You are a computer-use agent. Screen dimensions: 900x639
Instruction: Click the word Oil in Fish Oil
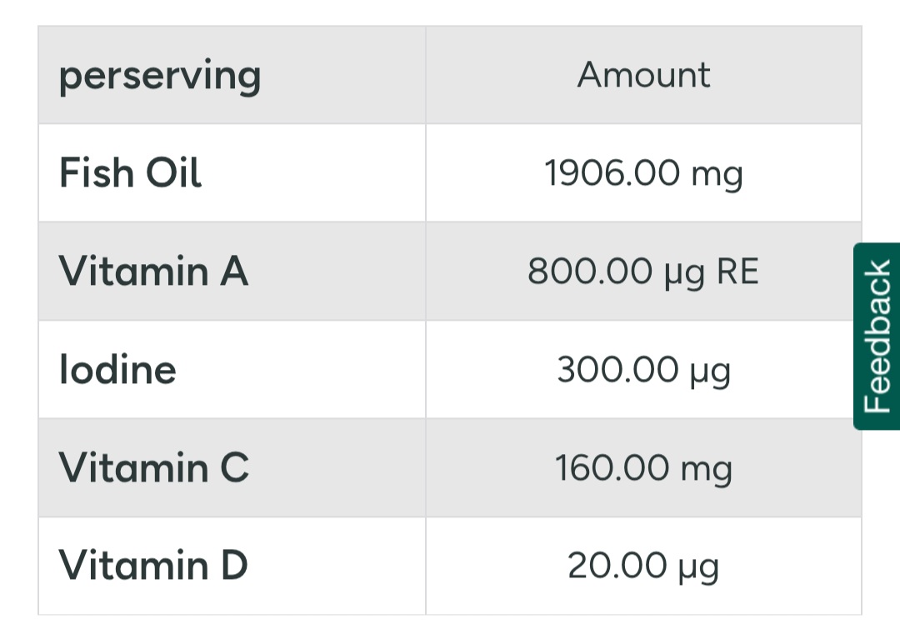pyautogui.click(x=173, y=172)
